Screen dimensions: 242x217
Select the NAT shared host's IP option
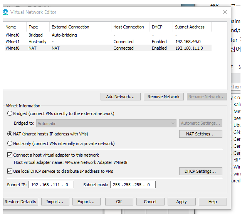click(10, 134)
